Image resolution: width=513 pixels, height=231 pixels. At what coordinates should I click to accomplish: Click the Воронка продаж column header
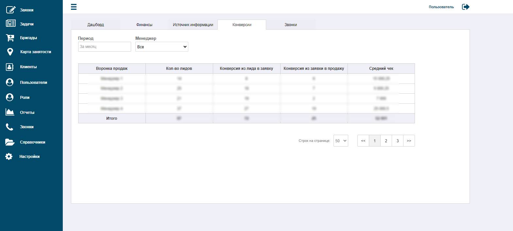point(112,69)
